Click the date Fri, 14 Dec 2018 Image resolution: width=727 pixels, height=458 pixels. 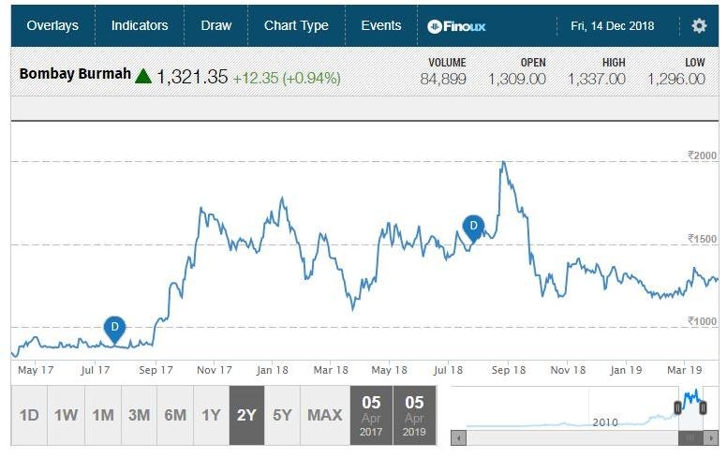(612, 26)
